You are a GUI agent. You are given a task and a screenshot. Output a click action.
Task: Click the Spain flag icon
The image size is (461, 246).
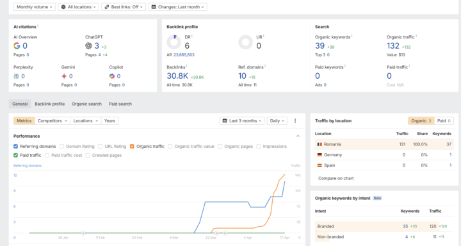319,165
